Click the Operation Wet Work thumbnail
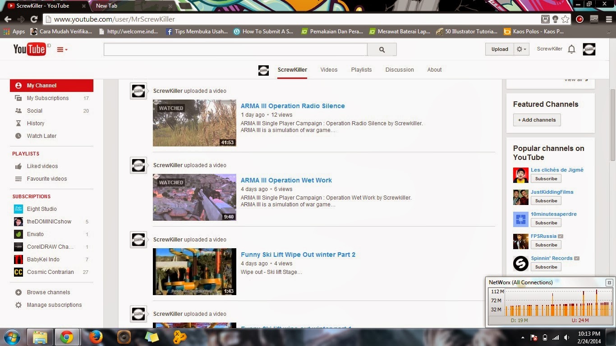This screenshot has width=616, height=346. [194, 197]
